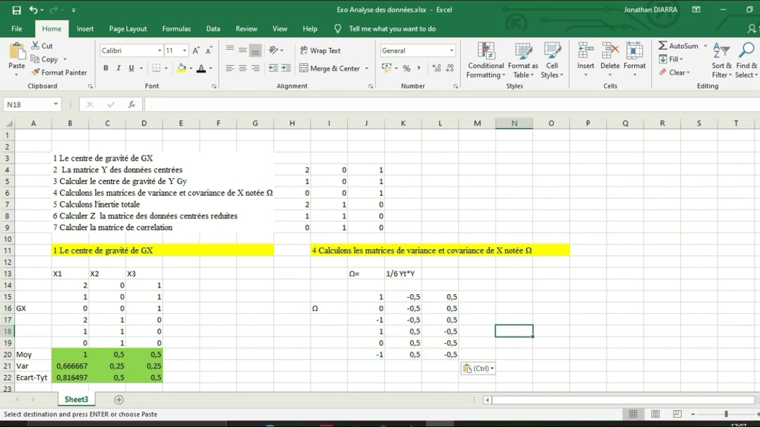This screenshot has width=760, height=427.
Task: Open Format cells menu
Action: (634, 60)
